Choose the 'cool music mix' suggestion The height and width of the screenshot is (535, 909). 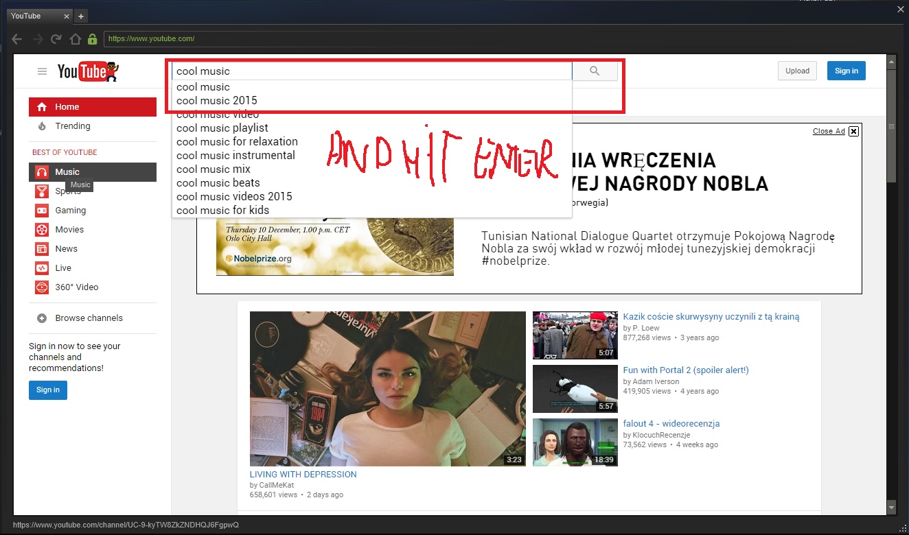(x=371, y=169)
